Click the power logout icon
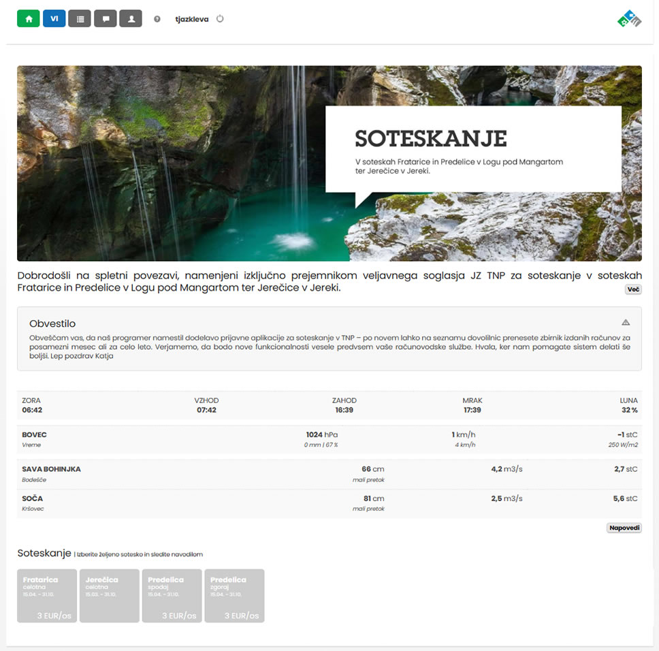The height and width of the screenshot is (651, 659). [x=220, y=19]
